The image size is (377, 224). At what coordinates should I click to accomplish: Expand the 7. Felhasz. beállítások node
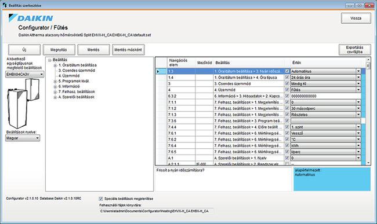[x=55, y=92]
